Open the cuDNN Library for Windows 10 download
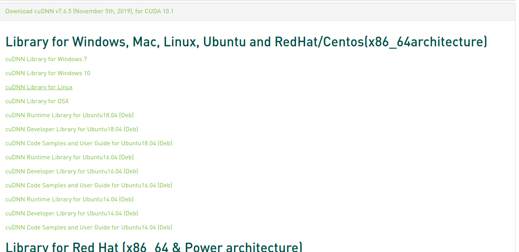This screenshot has width=519, height=252. pyautogui.click(x=48, y=73)
